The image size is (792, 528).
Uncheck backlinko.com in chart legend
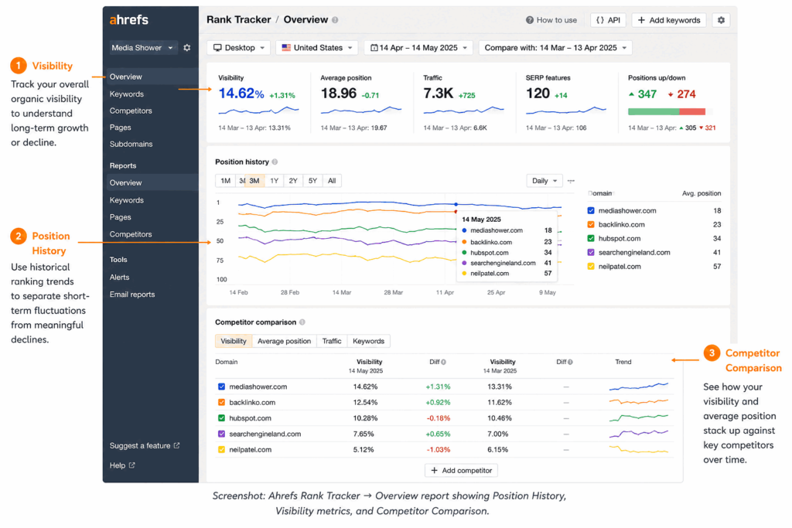(x=591, y=225)
